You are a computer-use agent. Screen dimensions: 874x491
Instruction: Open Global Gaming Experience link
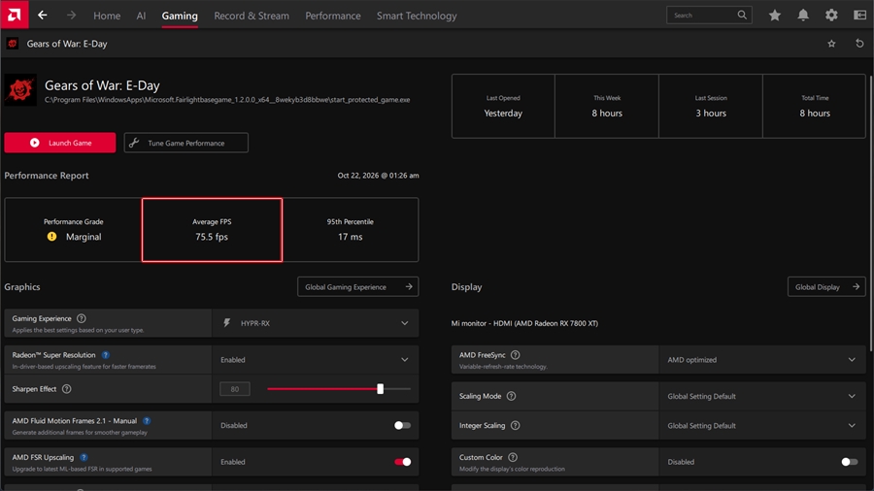[x=357, y=286]
